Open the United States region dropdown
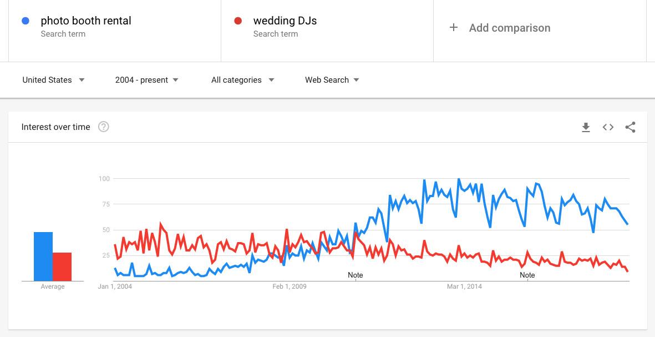The image size is (655, 337). pos(53,80)
